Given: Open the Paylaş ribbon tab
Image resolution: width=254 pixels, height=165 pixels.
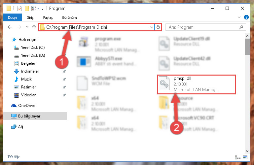Looking at the screenshot, I should 48,17.
